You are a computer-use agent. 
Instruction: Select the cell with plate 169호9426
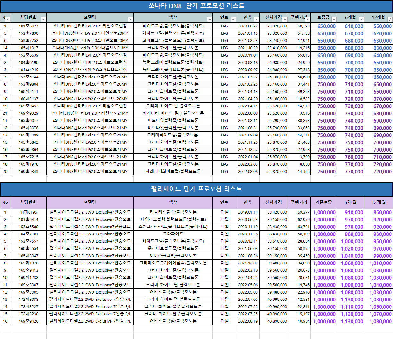[x=28, y=321]
